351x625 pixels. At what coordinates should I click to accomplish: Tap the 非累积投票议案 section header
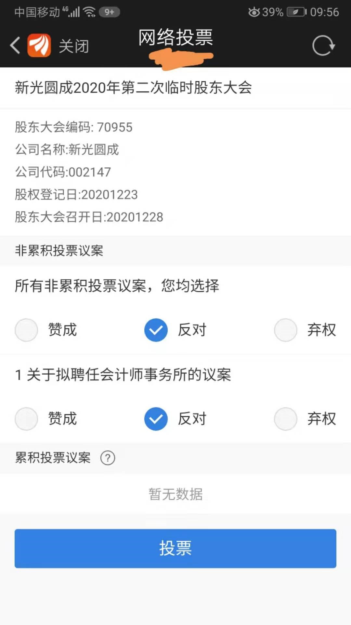tap(59, 251)
